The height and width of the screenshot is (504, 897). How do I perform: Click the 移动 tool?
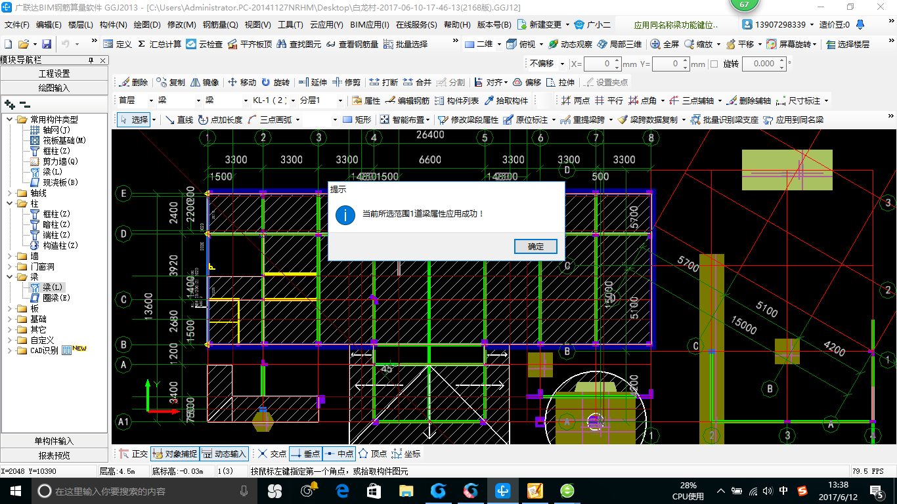(242, 82)
